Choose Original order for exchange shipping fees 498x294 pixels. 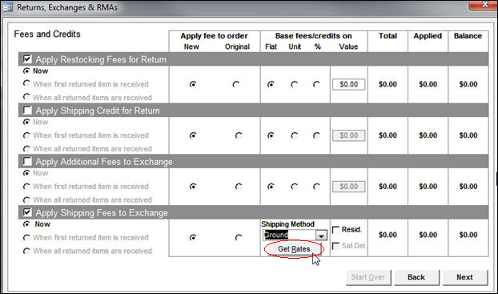pyautogui.click(x=239, y=238)
